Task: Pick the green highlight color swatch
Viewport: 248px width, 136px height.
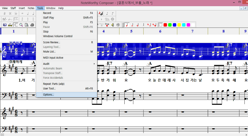Action: (170, 25)
